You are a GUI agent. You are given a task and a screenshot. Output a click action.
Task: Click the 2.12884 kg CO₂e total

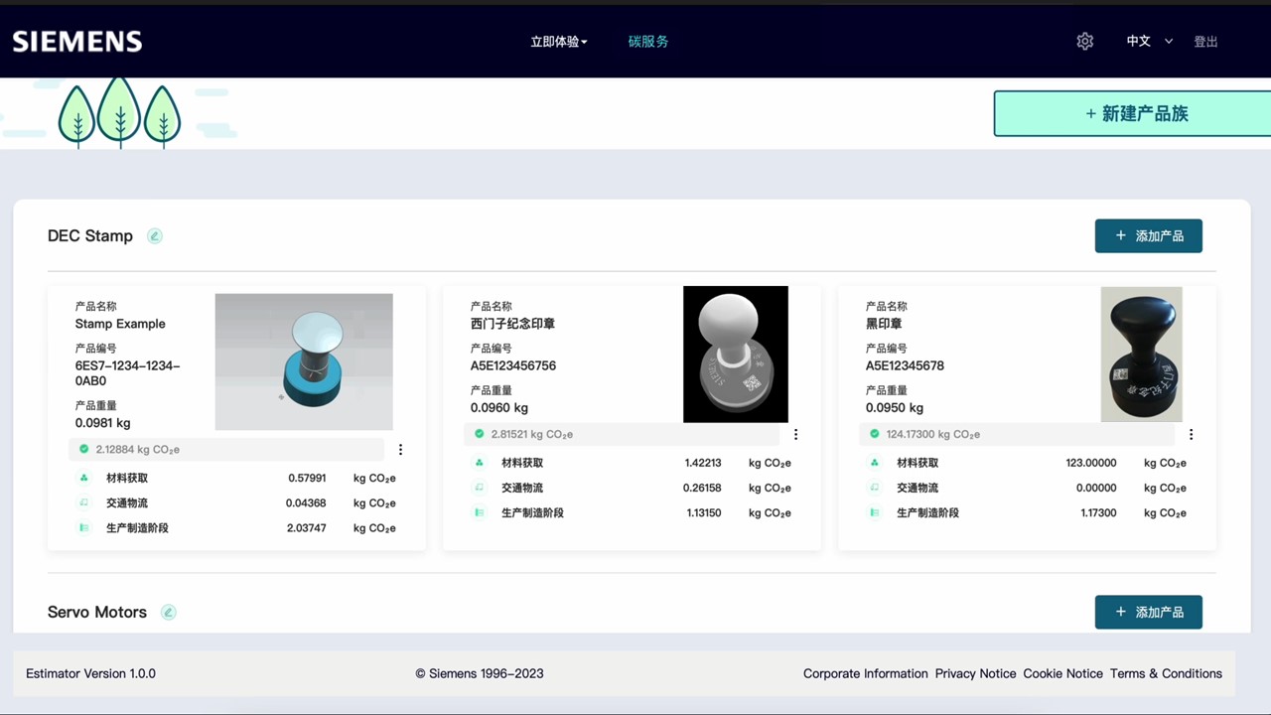point(137,450)
